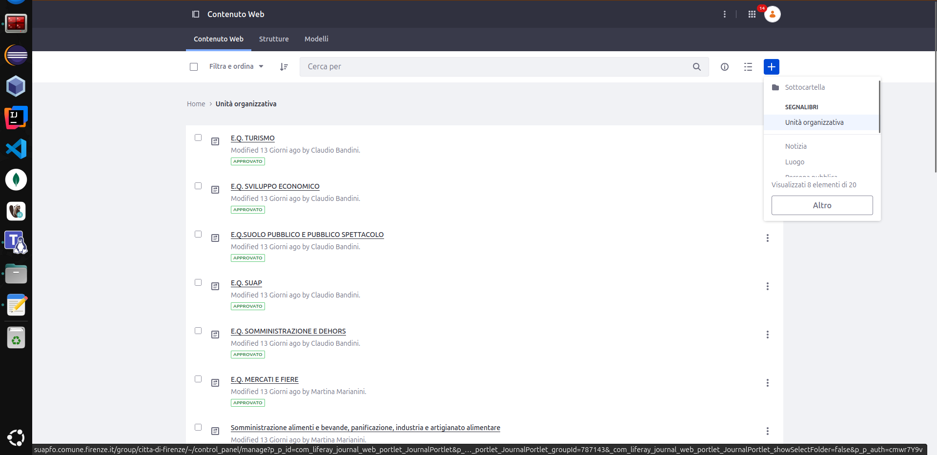937x455 pixels.
Task: Open the information panel icon
Action: click(x=724, y=67)
